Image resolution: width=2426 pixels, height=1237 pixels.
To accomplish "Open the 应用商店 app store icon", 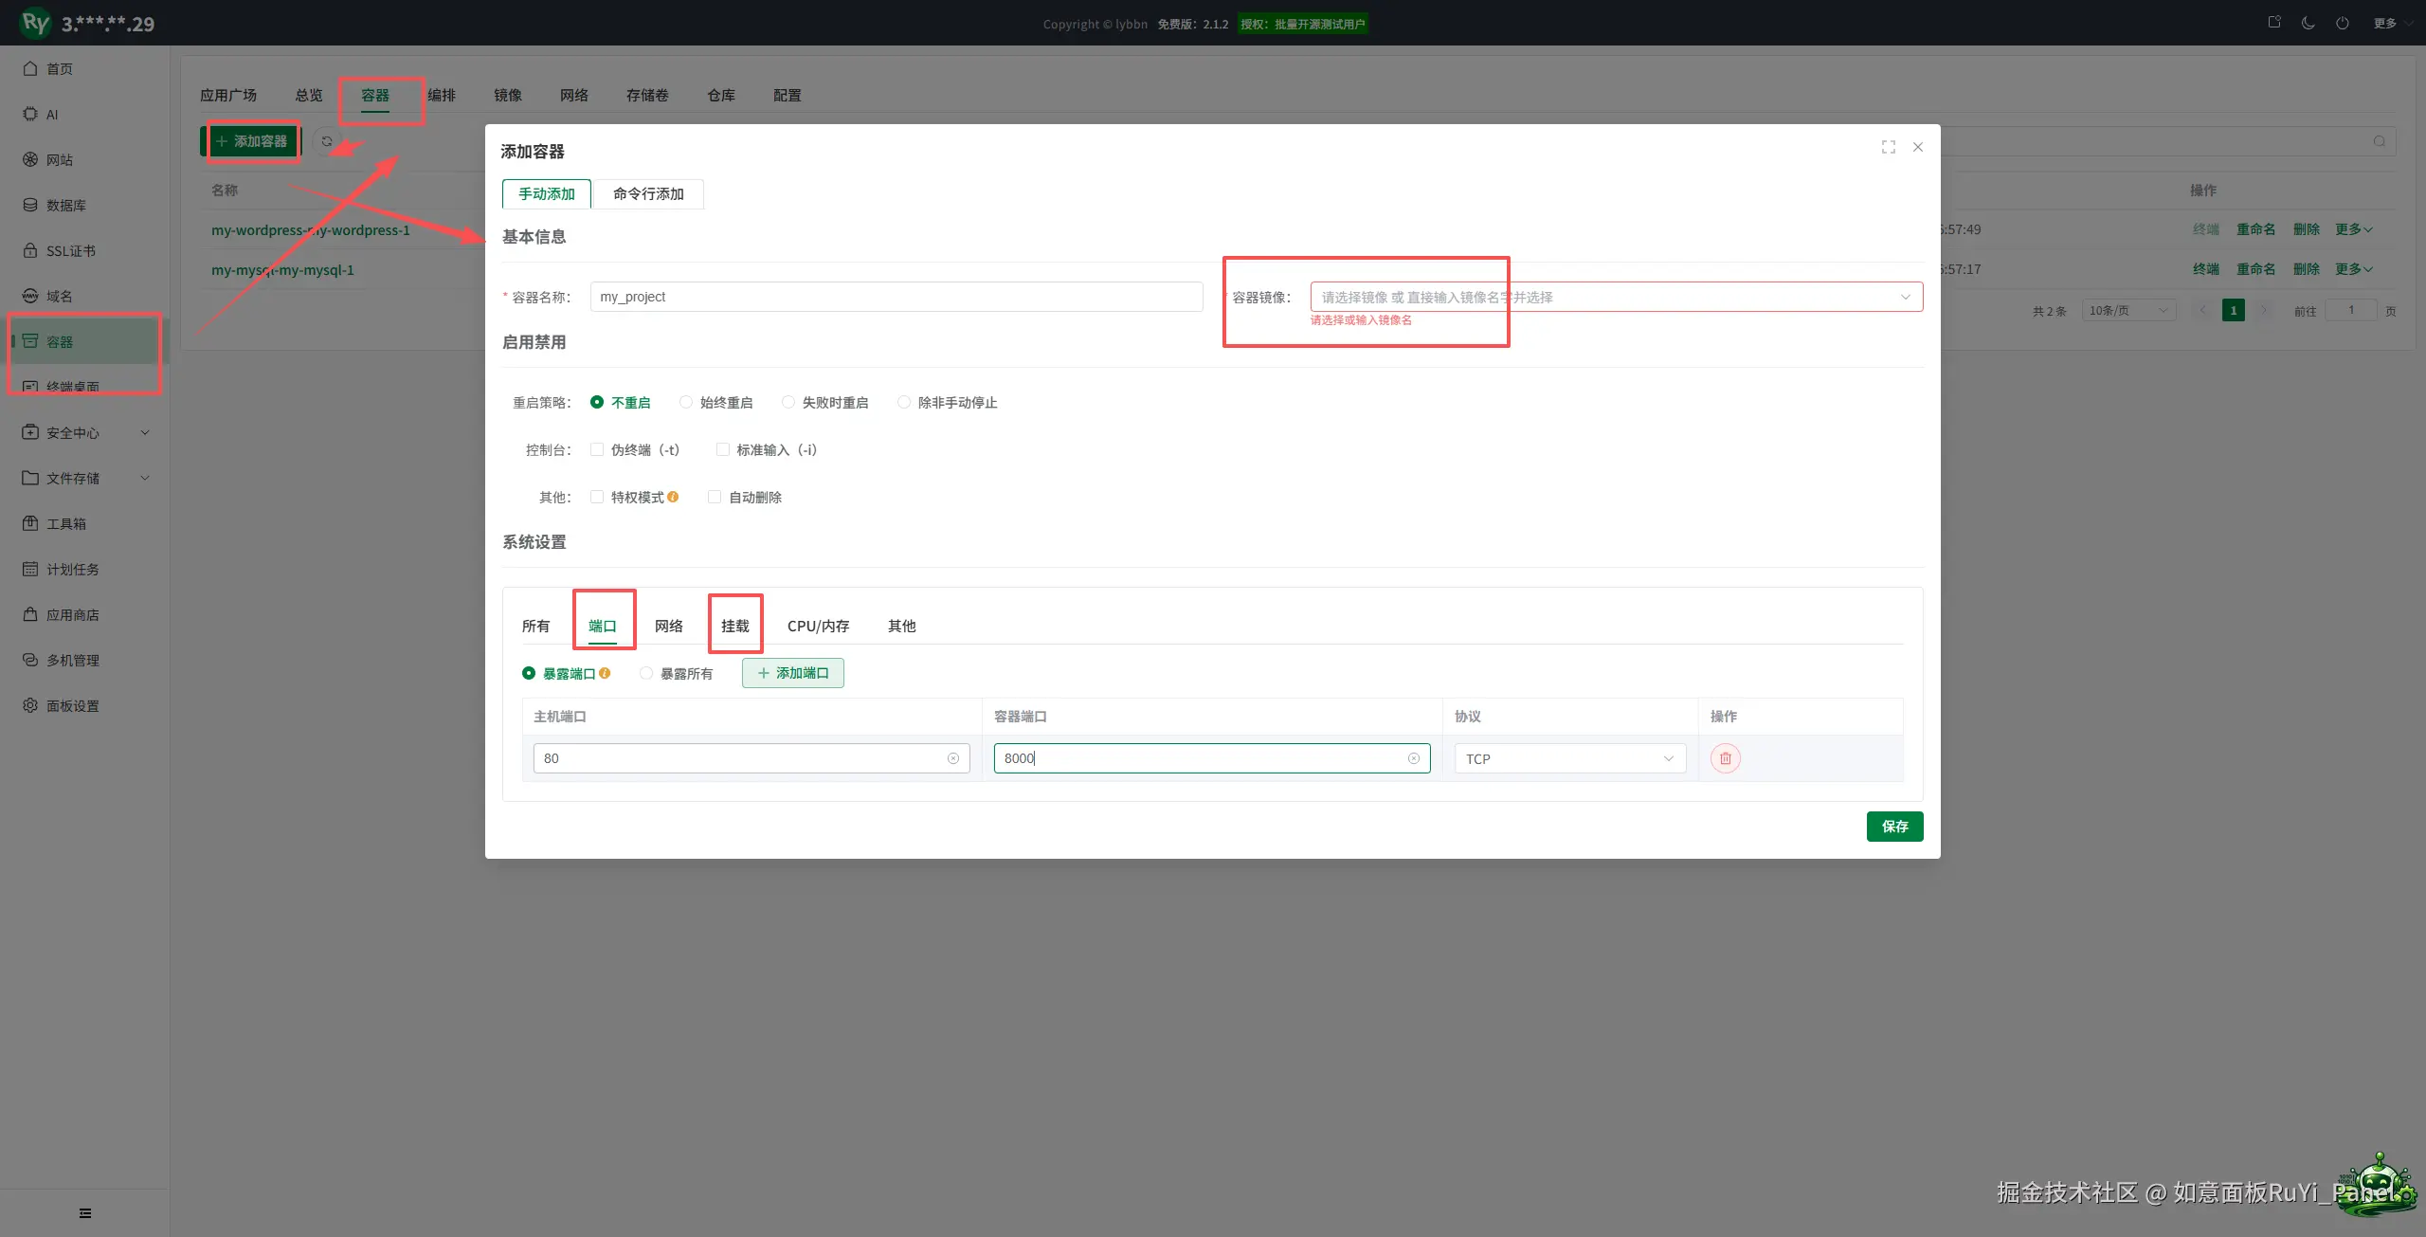I will (x=30, y=614).
